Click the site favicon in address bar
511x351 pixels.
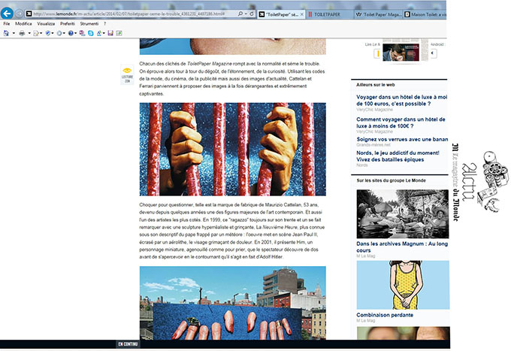[29, 14]
